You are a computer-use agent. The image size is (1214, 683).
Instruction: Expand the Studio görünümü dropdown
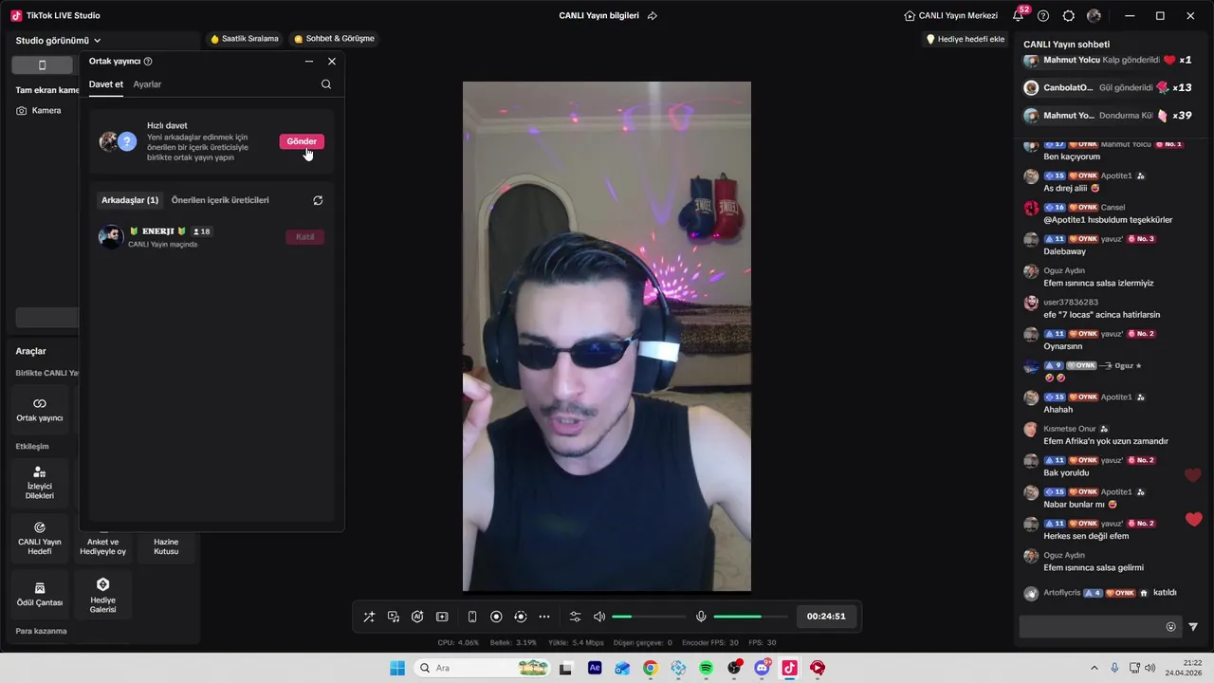pos(58,41)
